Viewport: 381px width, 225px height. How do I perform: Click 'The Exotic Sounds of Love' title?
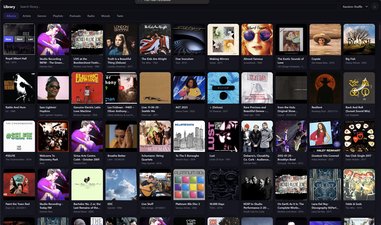point(291,61)
